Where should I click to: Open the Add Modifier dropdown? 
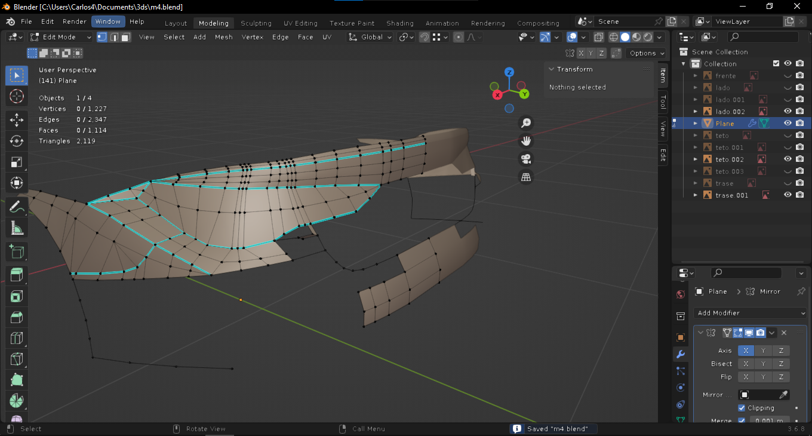tap(751, 313)
